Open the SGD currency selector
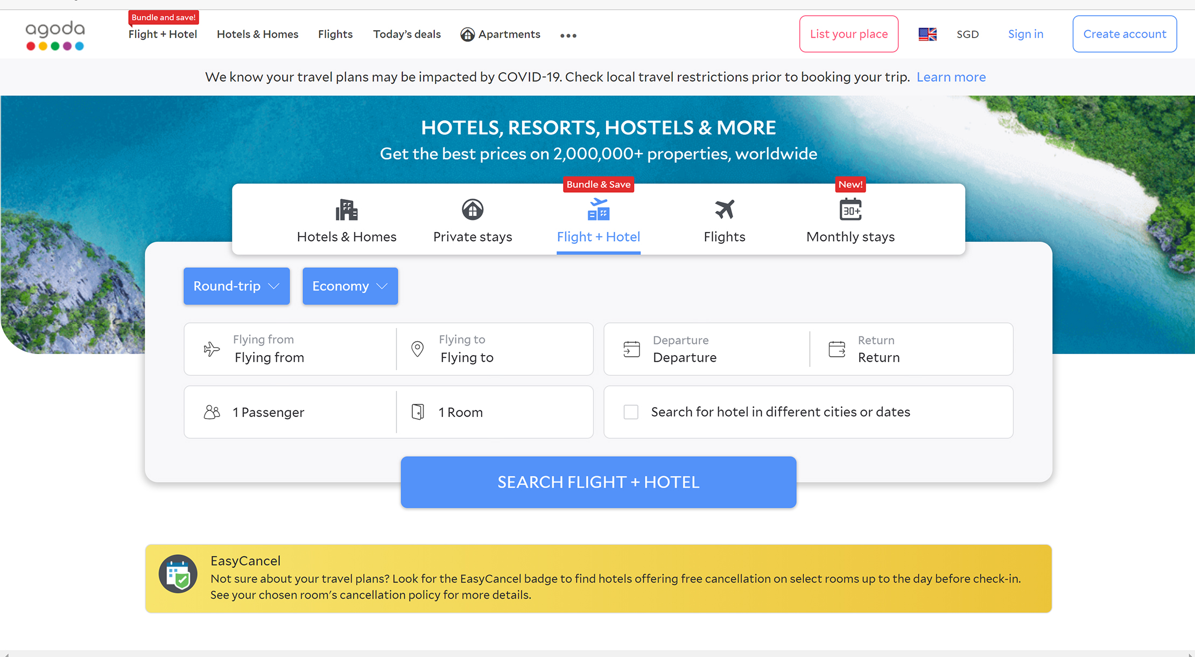This screenshot has height=657, width=1195. 968,34
